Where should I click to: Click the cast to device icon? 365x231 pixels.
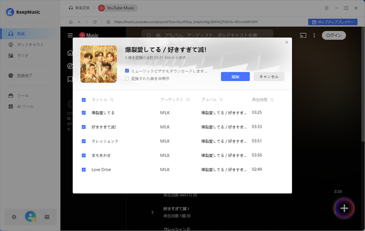[303, 36]
